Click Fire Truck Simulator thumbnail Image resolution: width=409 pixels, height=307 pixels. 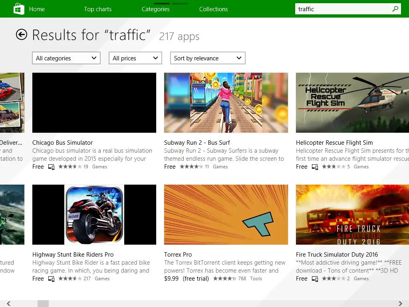coord(352,215)
